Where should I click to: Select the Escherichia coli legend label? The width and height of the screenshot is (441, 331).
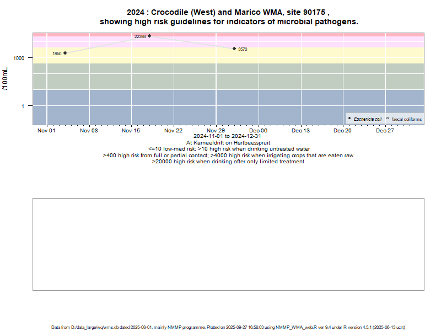[368, 119]
